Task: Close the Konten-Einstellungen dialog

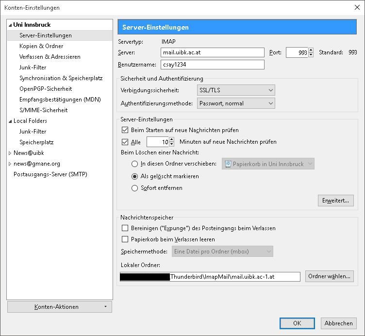Action: coord(357,7)
